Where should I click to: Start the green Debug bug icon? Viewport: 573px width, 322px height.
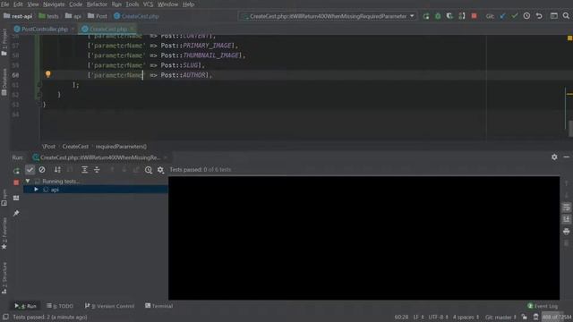(438, 16)
